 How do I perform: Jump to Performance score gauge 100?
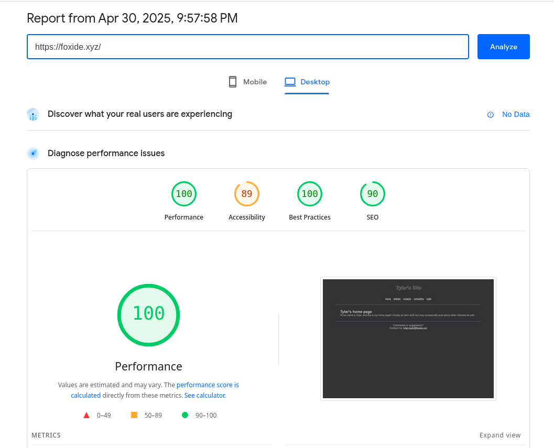coord(184,194)
